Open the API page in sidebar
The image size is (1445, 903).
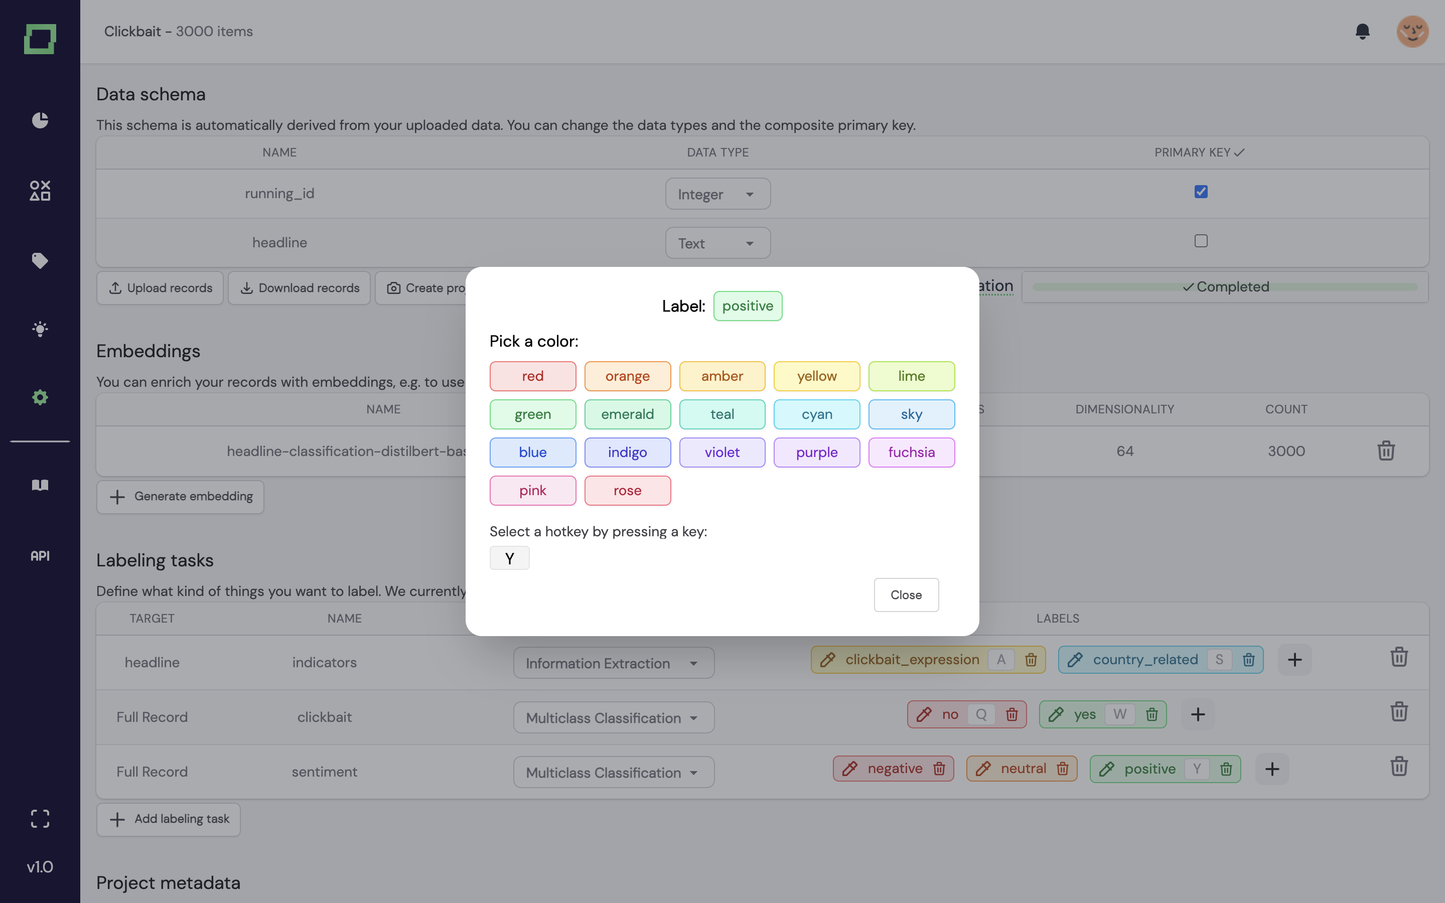coord(40,556)
